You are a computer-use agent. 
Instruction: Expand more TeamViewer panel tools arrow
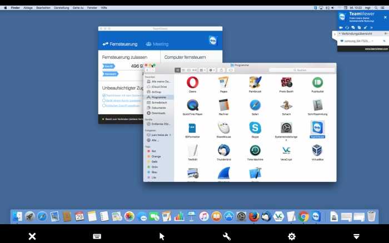click(371, 28)
